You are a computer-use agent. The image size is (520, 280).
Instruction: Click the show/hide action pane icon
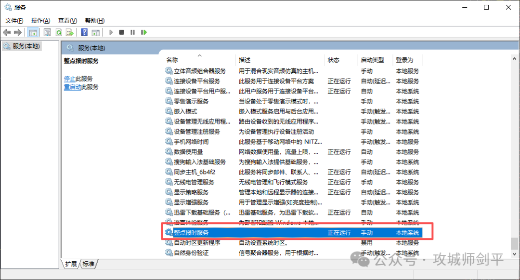(95, 32)
